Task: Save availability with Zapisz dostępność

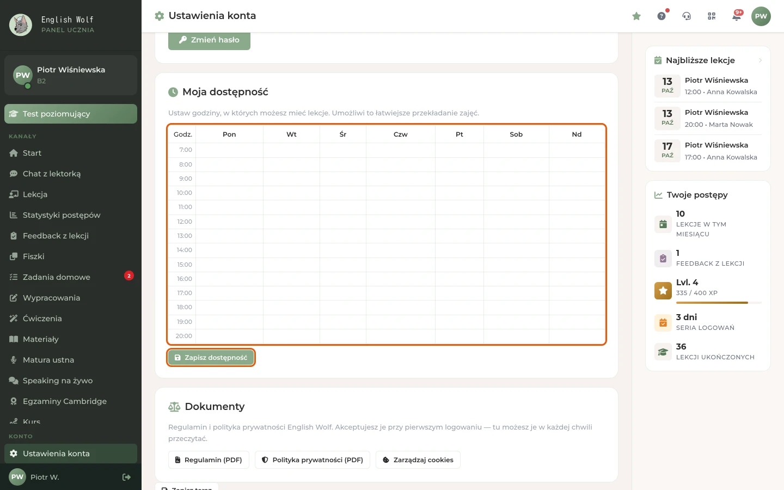Action: tap(211, 358)
